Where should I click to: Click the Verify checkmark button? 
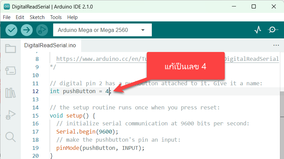12,30
